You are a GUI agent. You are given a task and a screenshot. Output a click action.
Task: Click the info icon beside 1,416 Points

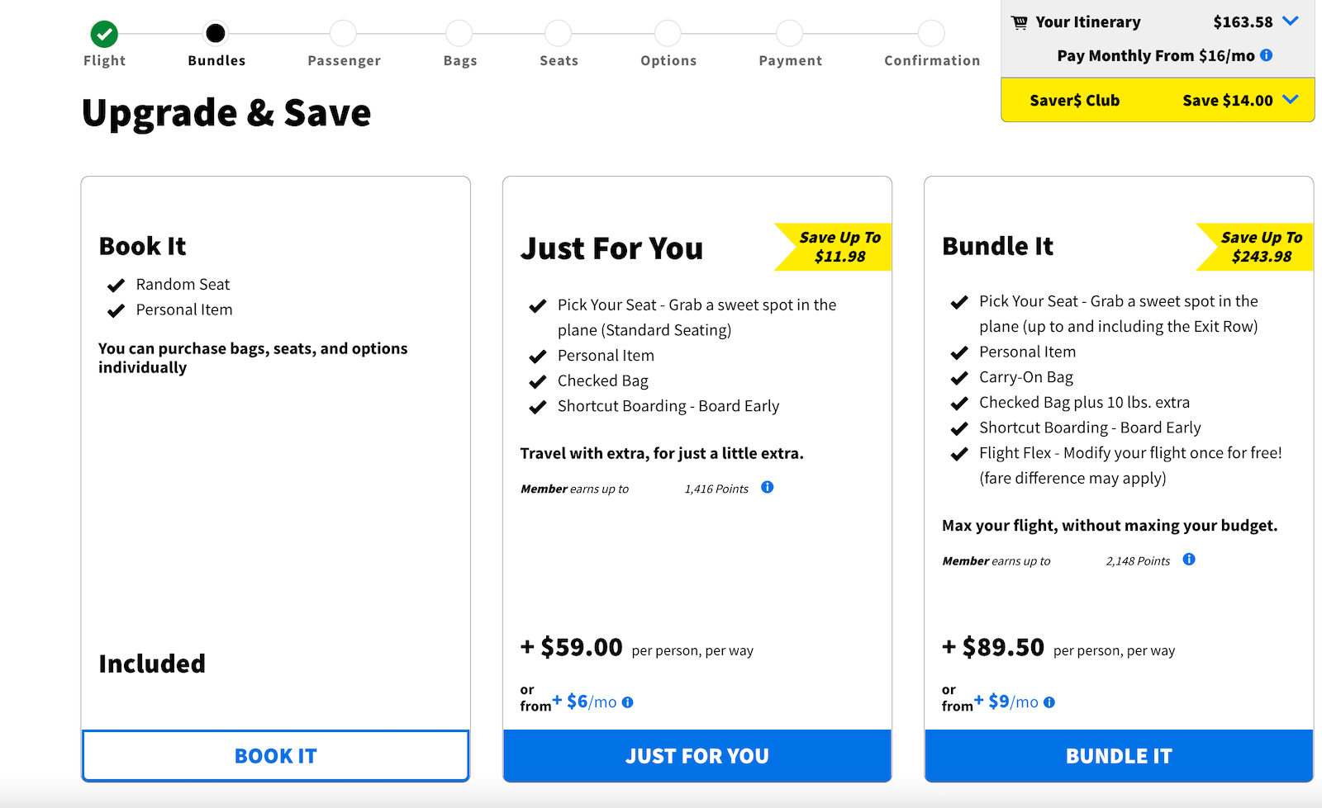[x=767, y=488]
